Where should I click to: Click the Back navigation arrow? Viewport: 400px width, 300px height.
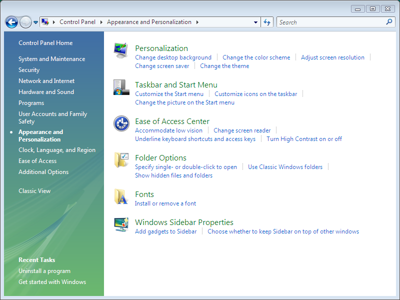(11, 22)
